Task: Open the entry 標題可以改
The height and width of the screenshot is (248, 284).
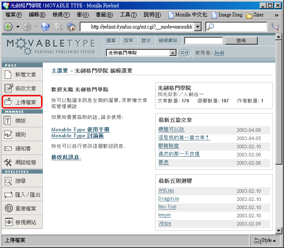Action: tap(171, 129)
